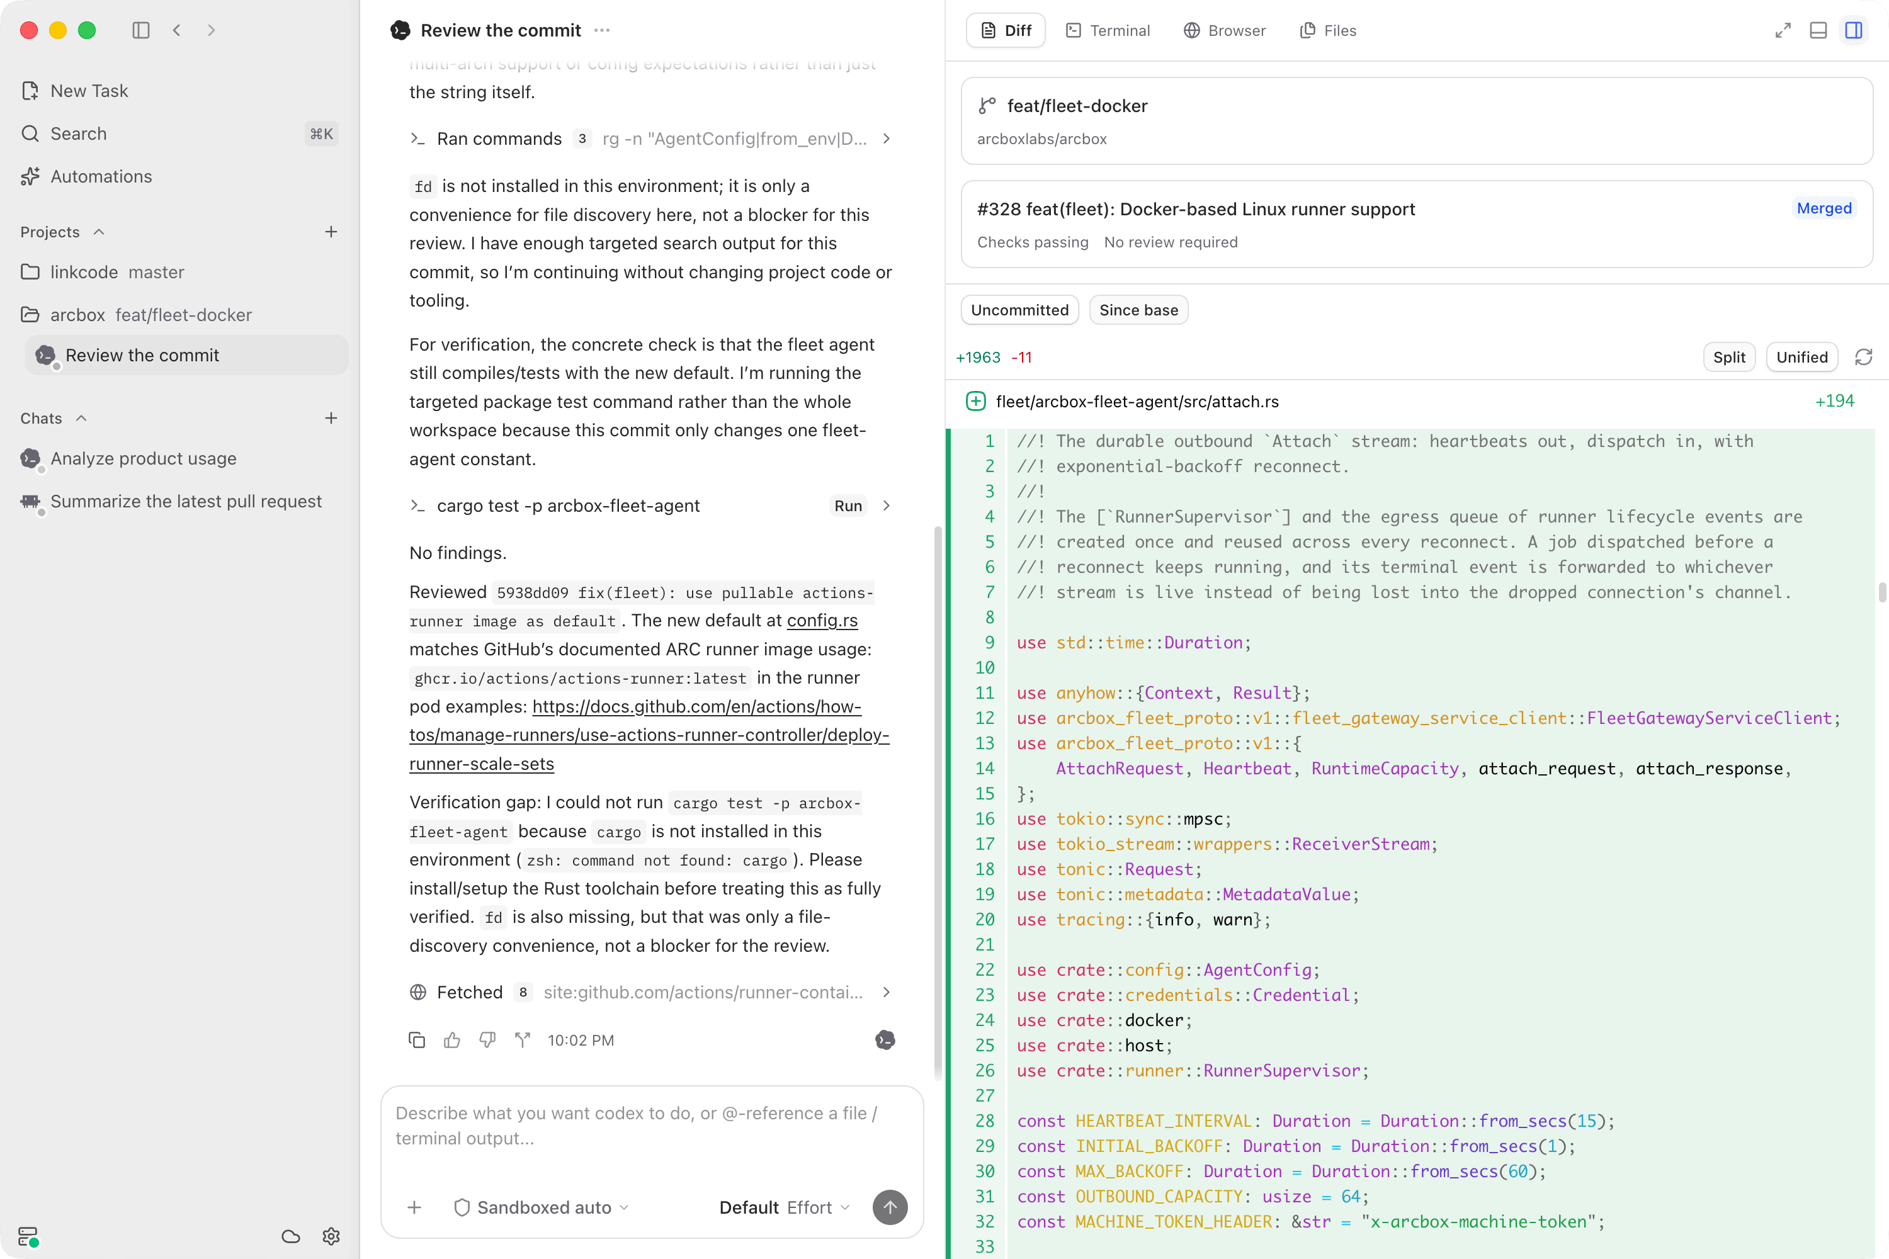
Task: Open the Files tab
Action: click(1327, 30)
